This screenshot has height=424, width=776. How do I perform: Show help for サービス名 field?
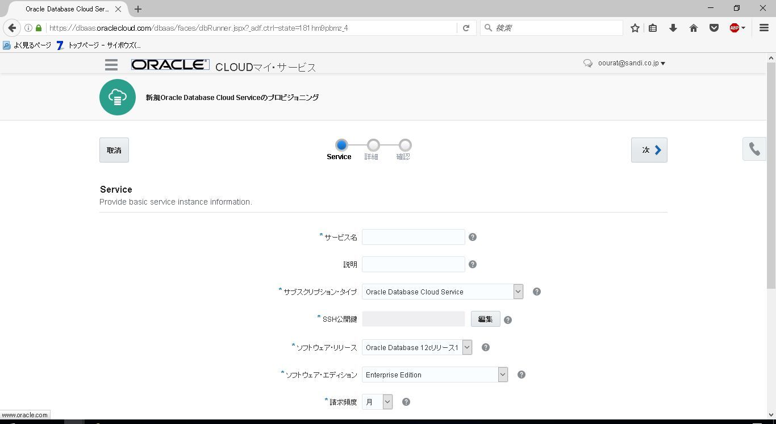tap(473, 237)
